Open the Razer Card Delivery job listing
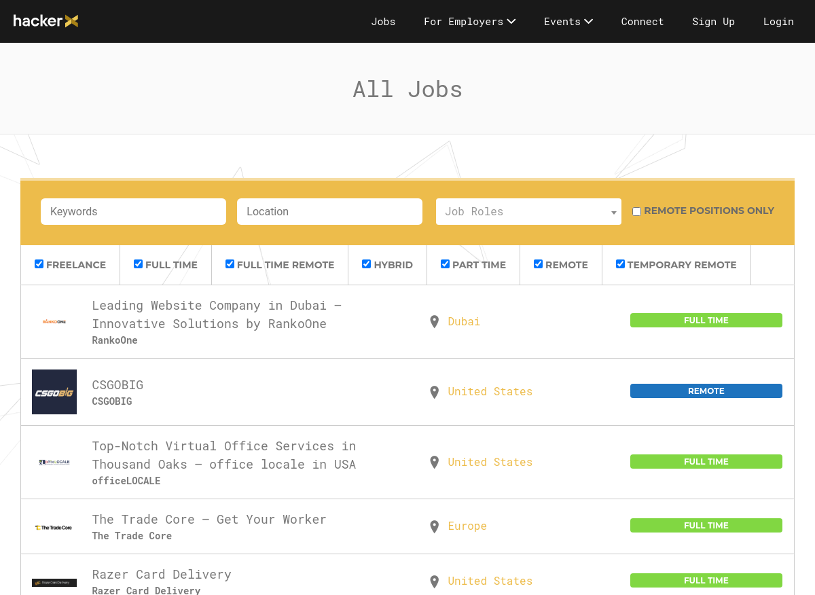 (162, 575)
